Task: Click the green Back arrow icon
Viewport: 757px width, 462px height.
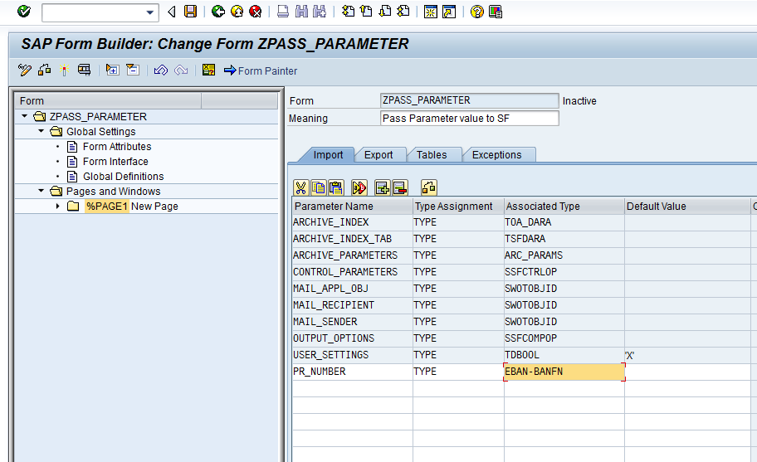Action: (x=218, y=11)
